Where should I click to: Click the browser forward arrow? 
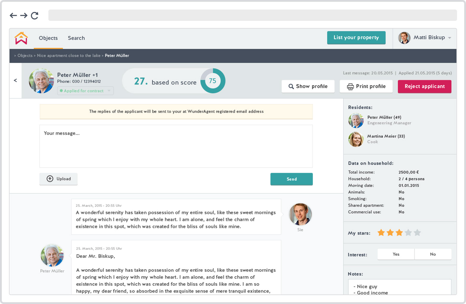pos(24,15)
